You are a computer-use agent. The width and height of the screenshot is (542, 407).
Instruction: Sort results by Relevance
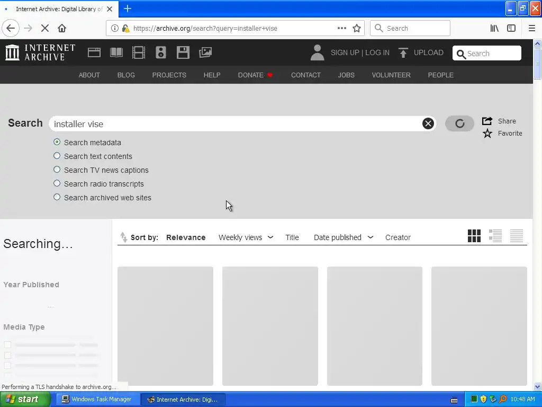pos(186,237)
